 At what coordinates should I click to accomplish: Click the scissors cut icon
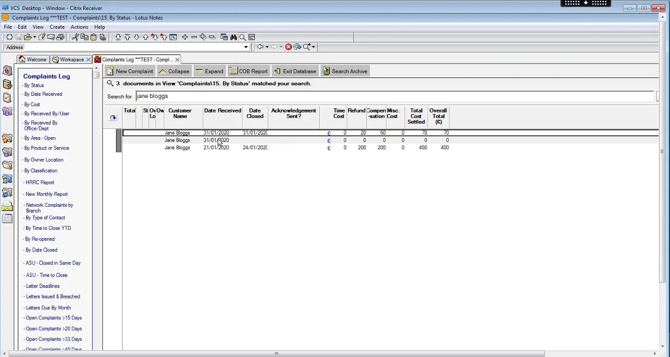(75, 37)
